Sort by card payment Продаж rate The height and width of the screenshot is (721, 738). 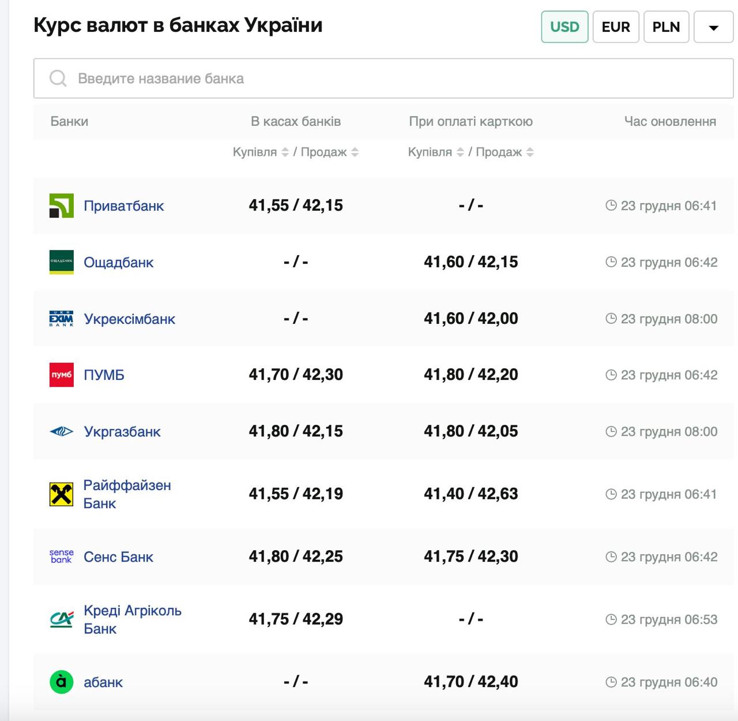point(530,152)
